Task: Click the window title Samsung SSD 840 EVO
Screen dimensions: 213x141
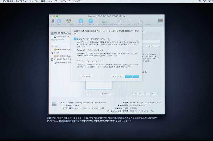Action: click(106, 16)
